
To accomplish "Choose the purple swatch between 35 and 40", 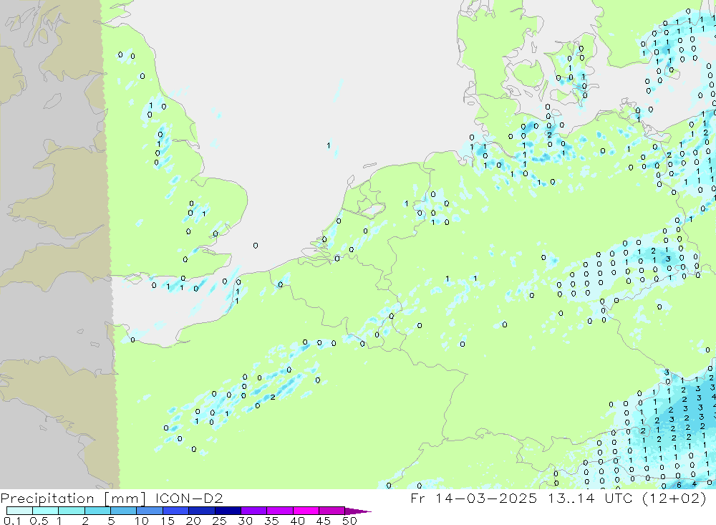I will [280, 511].
